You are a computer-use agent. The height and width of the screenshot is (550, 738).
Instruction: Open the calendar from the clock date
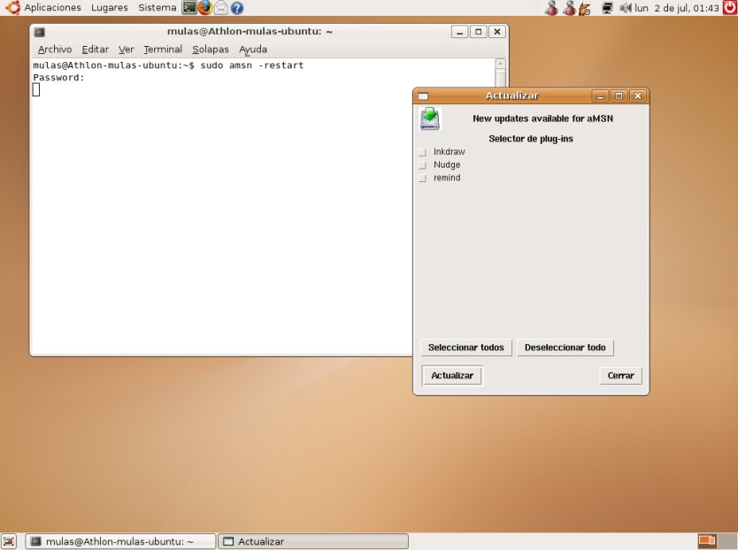click(677, 8)
